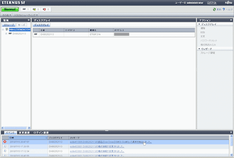
Task: Sort by the 日時 column header
Action: coord(28,138)
